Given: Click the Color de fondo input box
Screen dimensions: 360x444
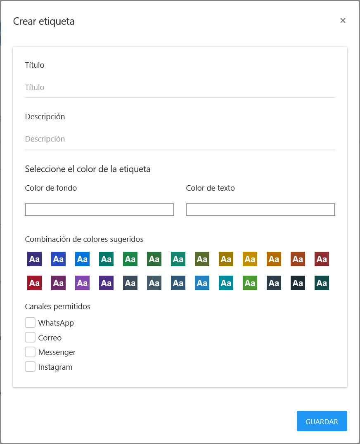Looking at the screenshot, I should [99, 209].
